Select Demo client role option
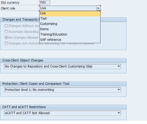 pyautogui.click(x=70, y=29)
